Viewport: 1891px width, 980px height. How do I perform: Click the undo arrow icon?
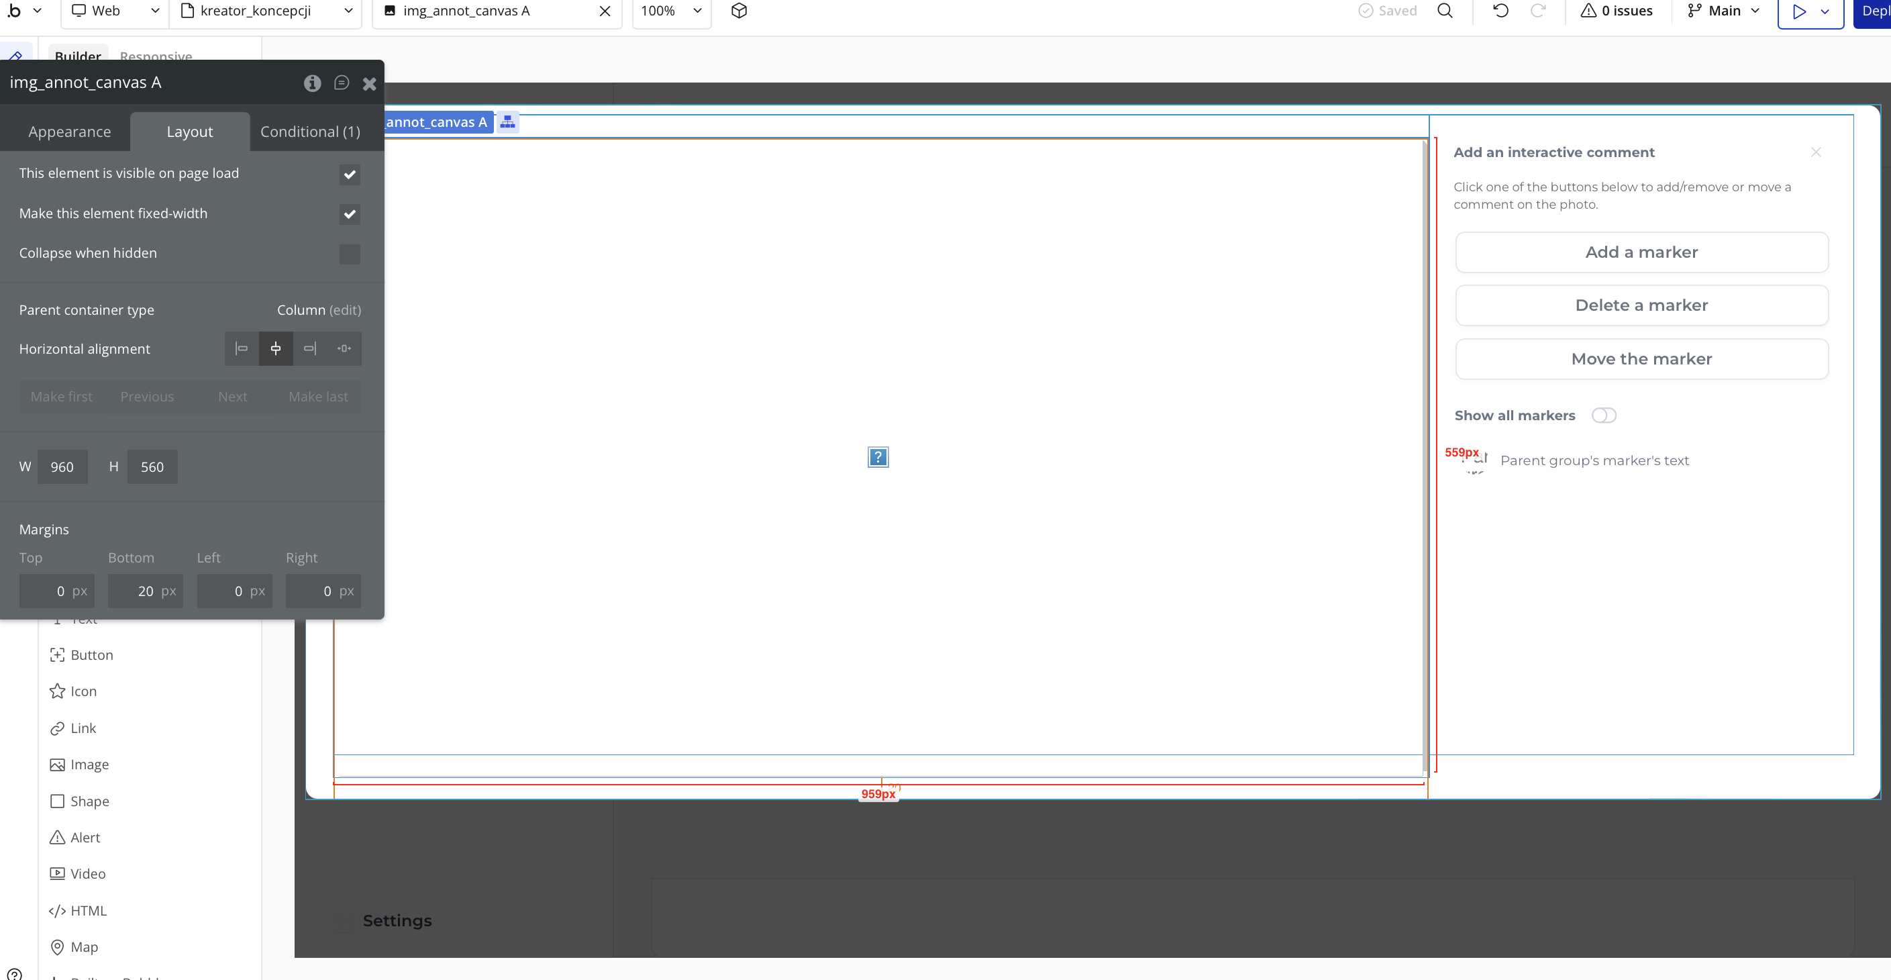click(x=1500, y=11)
